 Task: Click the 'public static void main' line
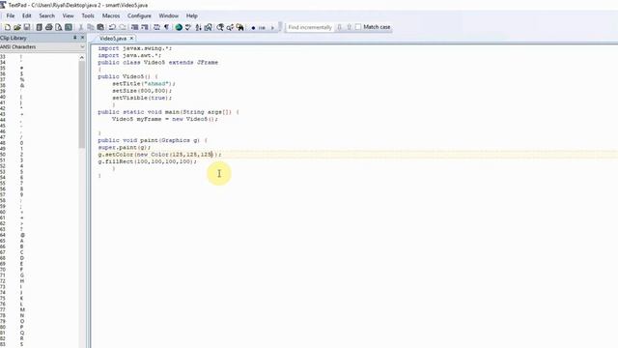click(168, 112)
